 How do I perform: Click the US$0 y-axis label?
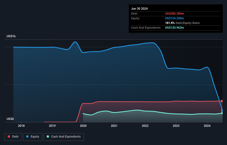(x=10, y=119)
